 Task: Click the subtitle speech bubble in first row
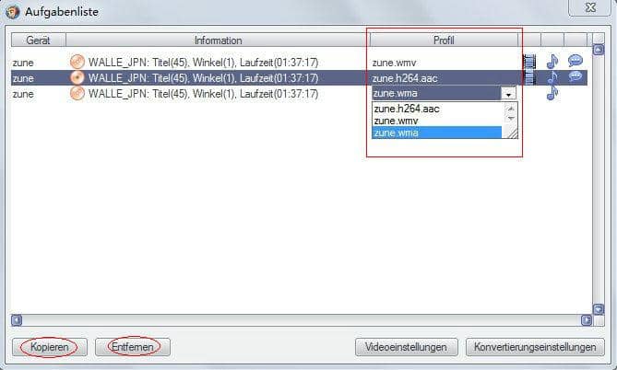pos(575,61)
